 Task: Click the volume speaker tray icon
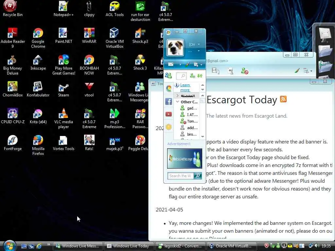tap(317, 246)
